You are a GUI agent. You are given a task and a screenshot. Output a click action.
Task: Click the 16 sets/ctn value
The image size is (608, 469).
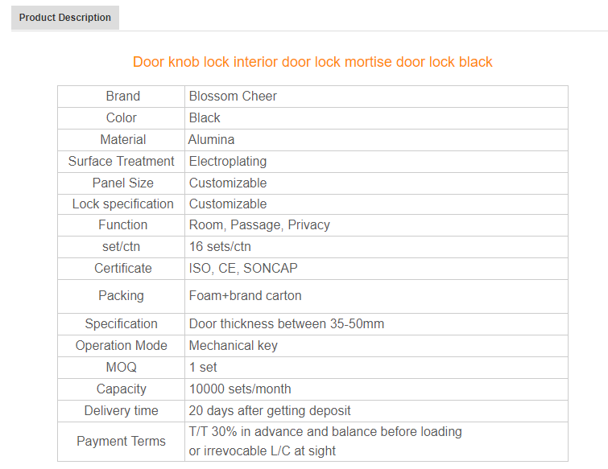[x=220, y=247]
